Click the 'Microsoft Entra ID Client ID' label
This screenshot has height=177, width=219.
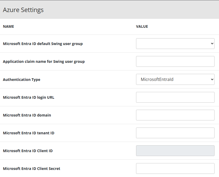coord(28,151)
